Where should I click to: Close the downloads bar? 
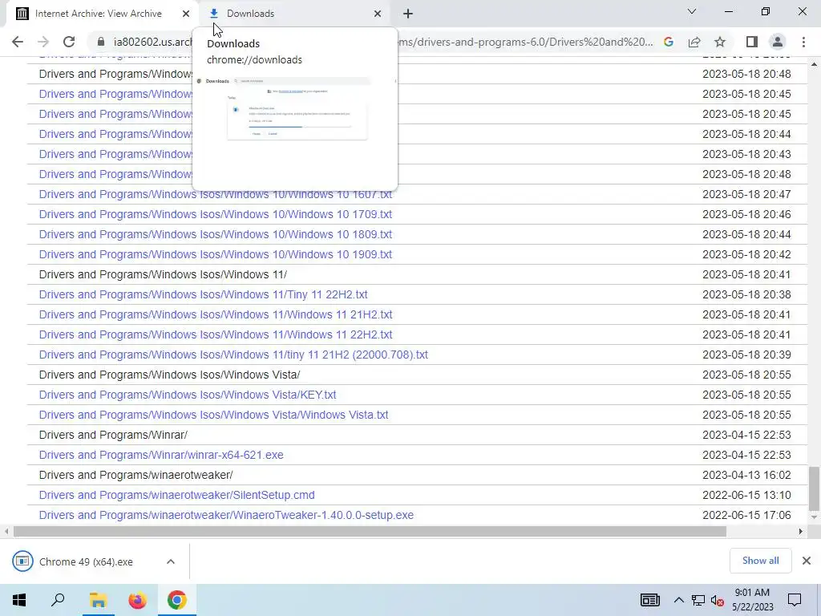[807, 561]
